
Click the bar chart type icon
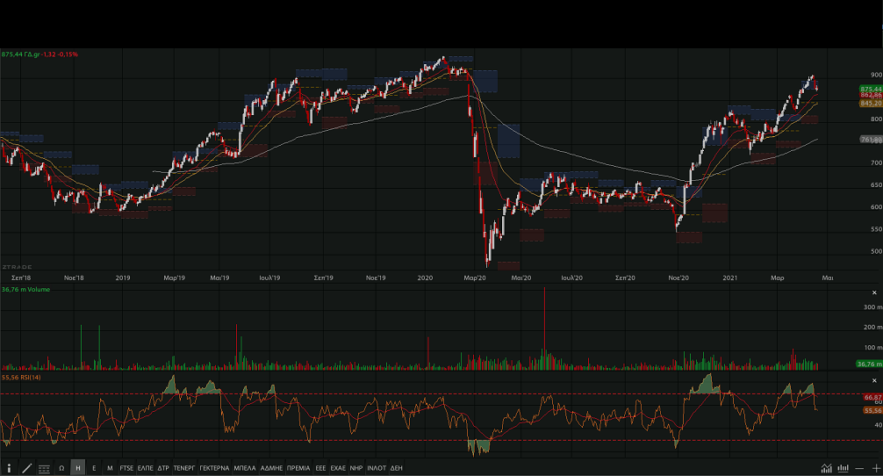click(844, 468)
